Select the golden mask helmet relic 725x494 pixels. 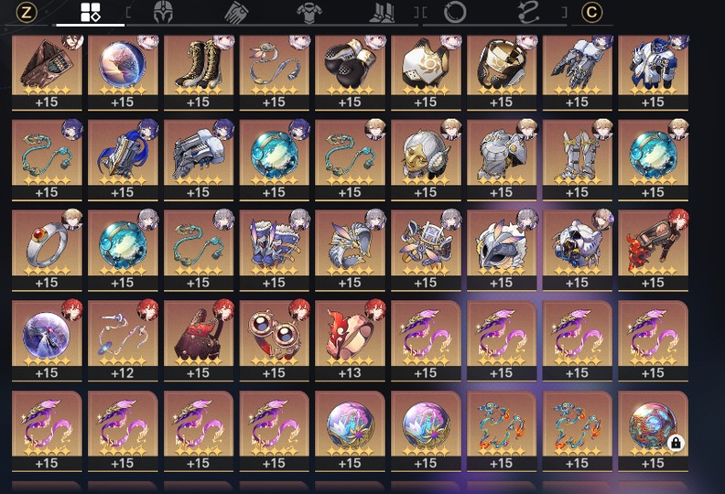[x=426, y=160]
